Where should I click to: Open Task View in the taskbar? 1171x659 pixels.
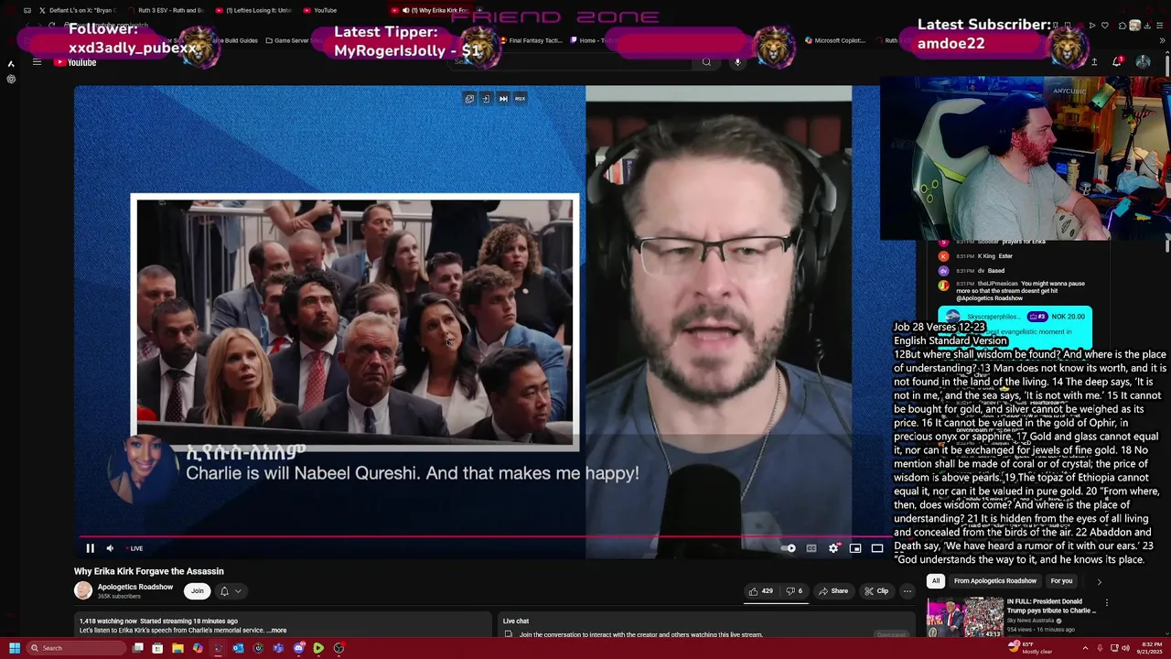click(137, 648)
